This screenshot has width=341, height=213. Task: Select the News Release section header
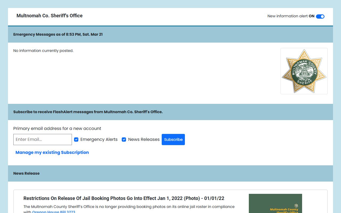(26, 173)
